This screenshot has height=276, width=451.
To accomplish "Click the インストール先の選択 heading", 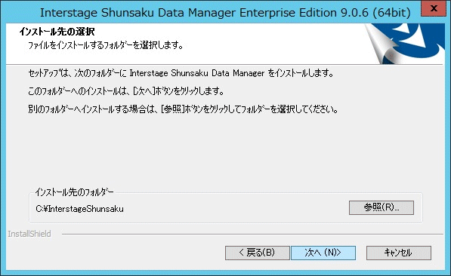I will 57,32.
